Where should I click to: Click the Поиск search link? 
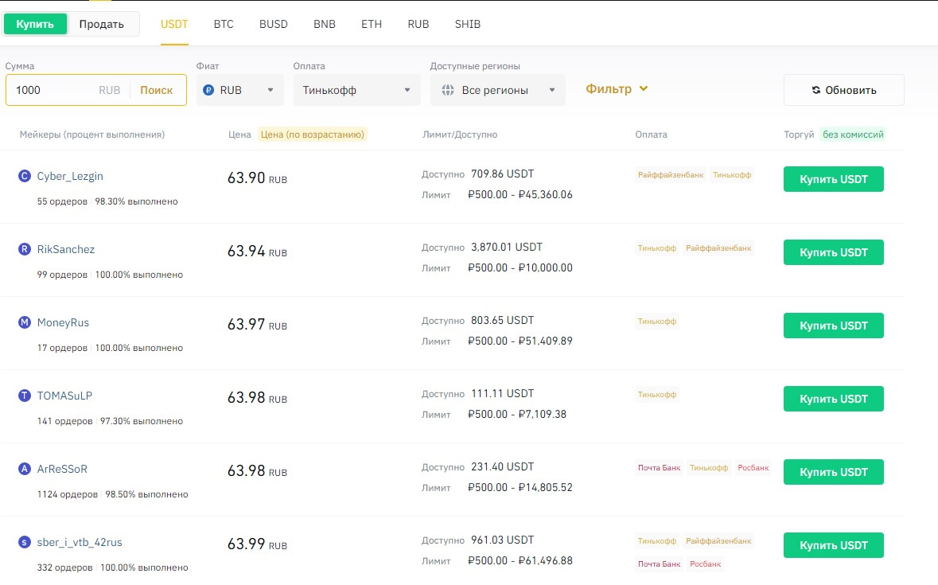pos(157,90)
